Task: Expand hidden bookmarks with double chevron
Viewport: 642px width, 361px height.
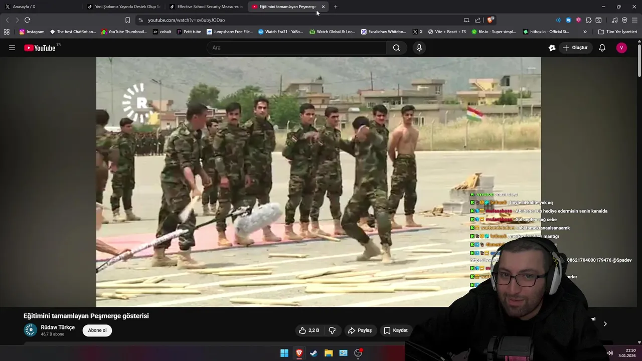Action: (585, 32)
